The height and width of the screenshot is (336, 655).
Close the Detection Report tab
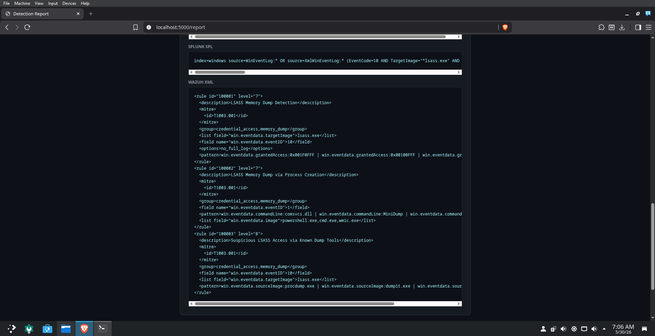(78, 14)
